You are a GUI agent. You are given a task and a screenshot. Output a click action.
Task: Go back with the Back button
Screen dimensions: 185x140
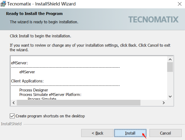[x=97, y=133]
